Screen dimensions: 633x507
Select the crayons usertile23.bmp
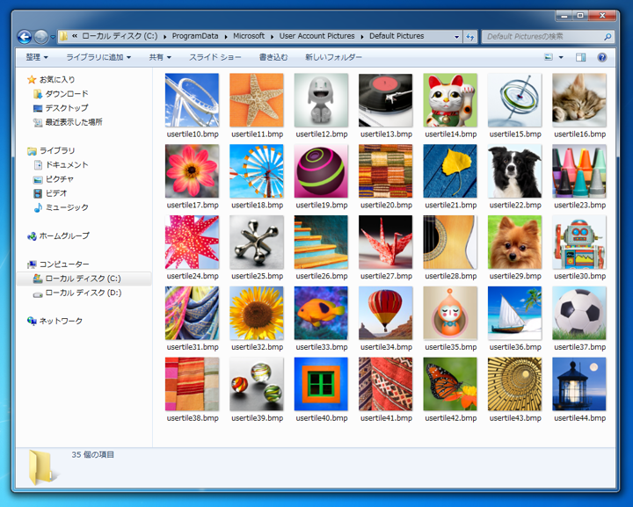[579, 171]
